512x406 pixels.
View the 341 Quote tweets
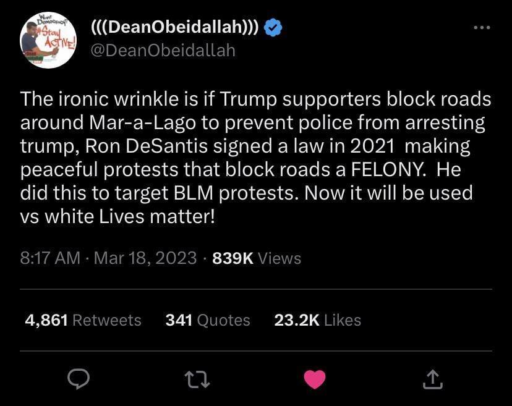point(207,320)
